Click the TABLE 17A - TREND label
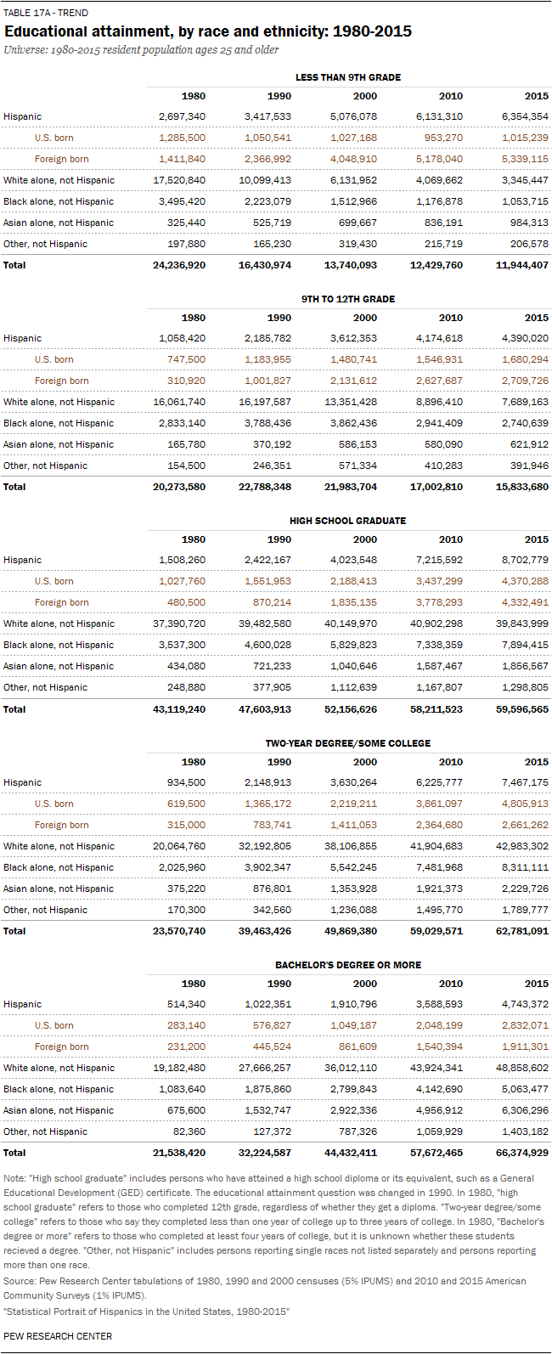 tap(46, 14)
